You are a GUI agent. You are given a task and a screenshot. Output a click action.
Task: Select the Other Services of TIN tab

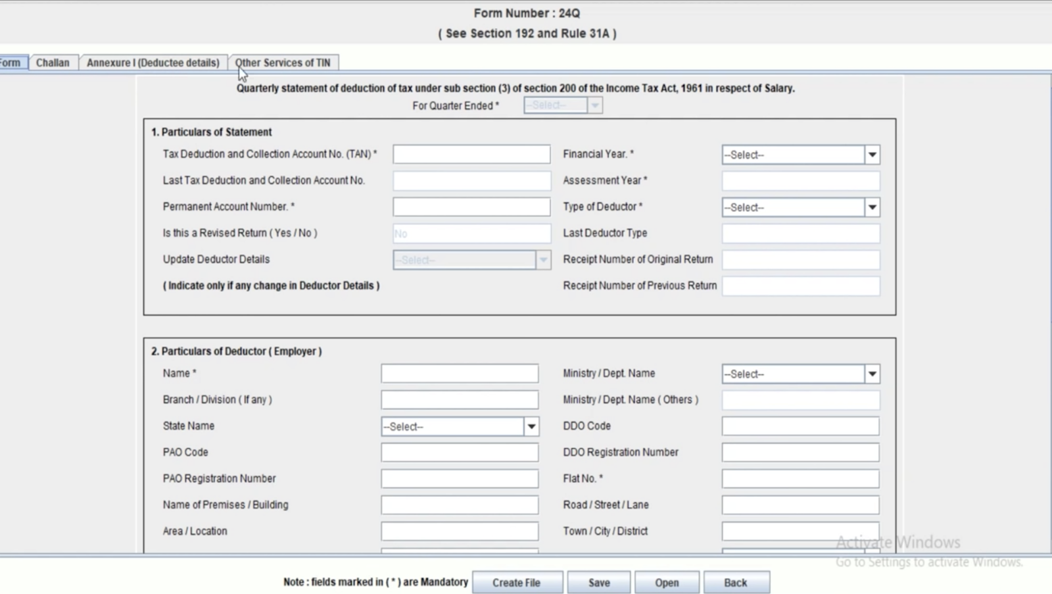pyautogui.click(x=283, y=62)
